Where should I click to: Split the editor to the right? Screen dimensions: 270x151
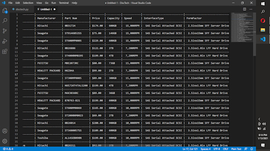click(x=245, y=9)
